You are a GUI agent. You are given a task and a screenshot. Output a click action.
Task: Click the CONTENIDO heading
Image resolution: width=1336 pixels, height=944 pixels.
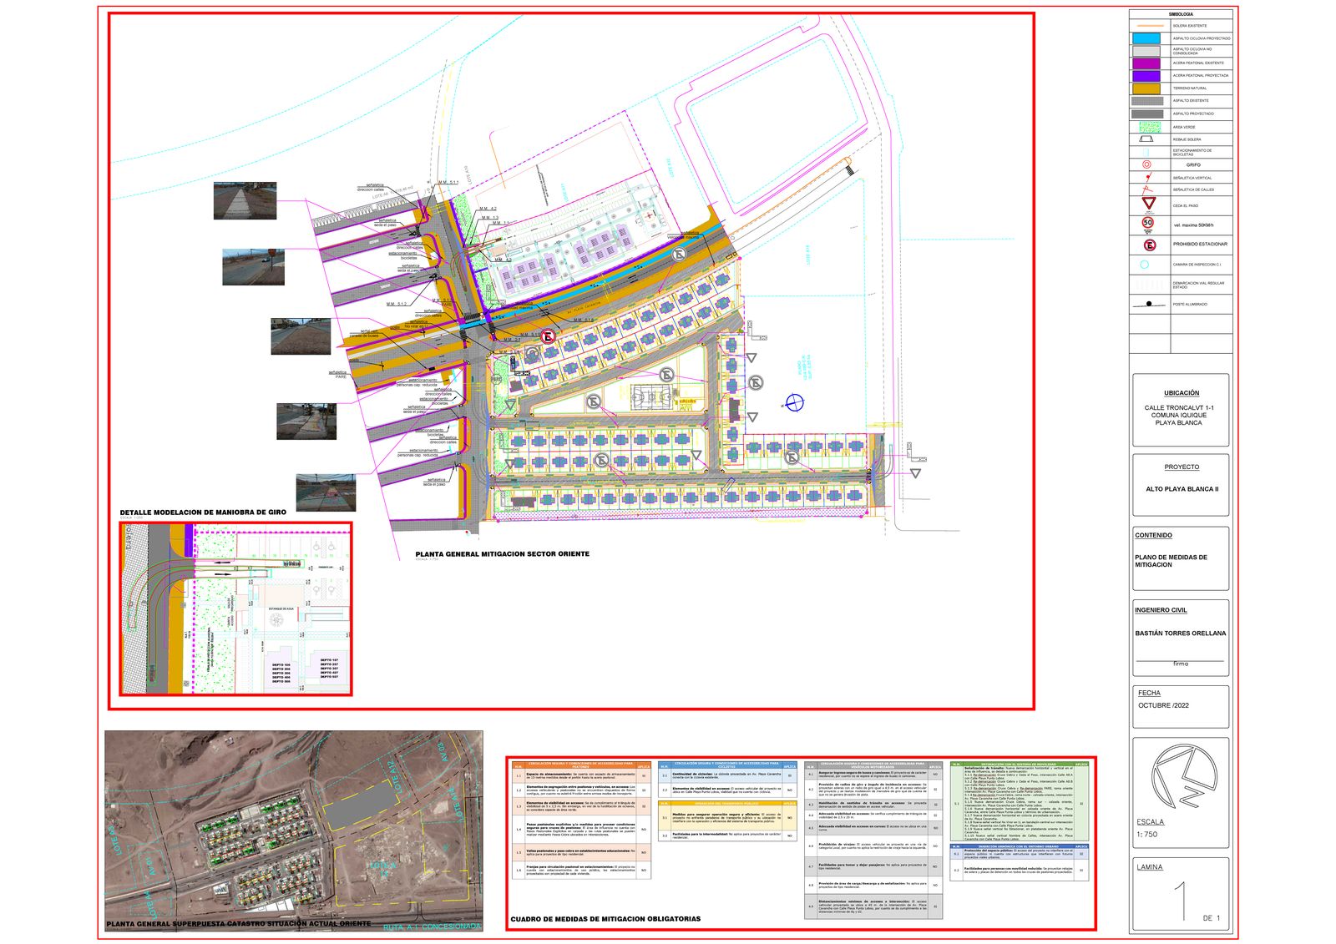(x=1154, y=535)
